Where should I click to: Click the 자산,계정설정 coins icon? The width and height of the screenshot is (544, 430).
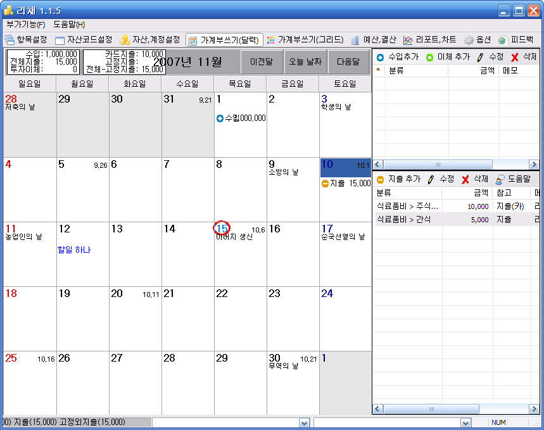click(x=125, y=40)
